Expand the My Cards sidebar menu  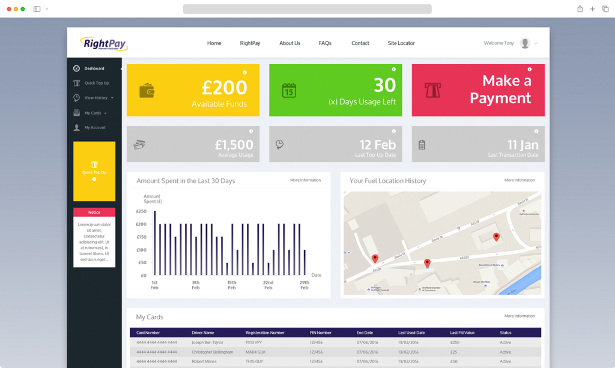tap(95, 113)
